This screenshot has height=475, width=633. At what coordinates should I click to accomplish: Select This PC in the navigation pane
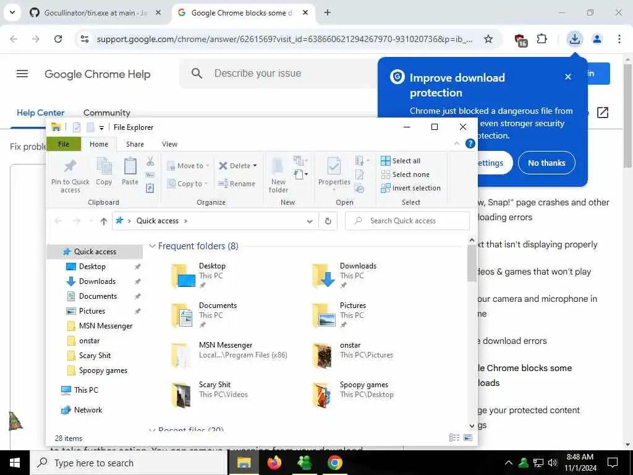coord(86,390)
